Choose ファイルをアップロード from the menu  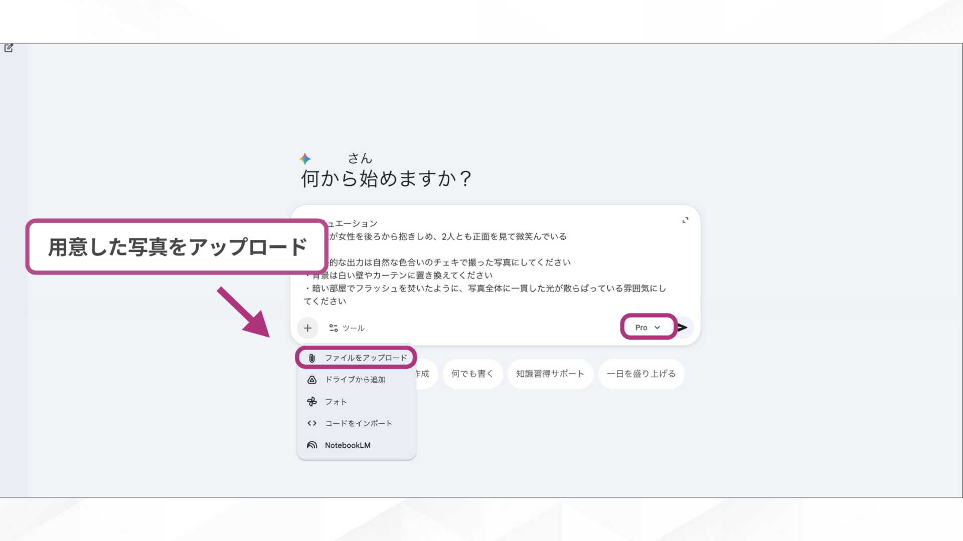tap(366, 357)
